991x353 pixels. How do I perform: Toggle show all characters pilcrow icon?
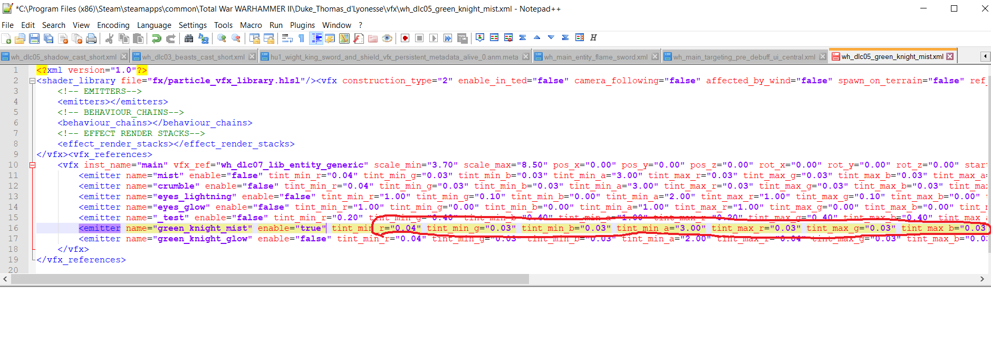pos(301,38)
